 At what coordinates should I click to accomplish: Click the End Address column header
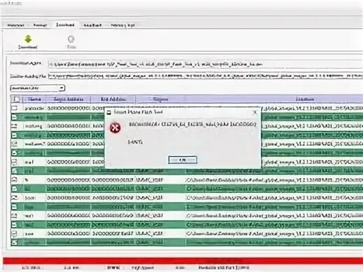[x=113, y=99]
